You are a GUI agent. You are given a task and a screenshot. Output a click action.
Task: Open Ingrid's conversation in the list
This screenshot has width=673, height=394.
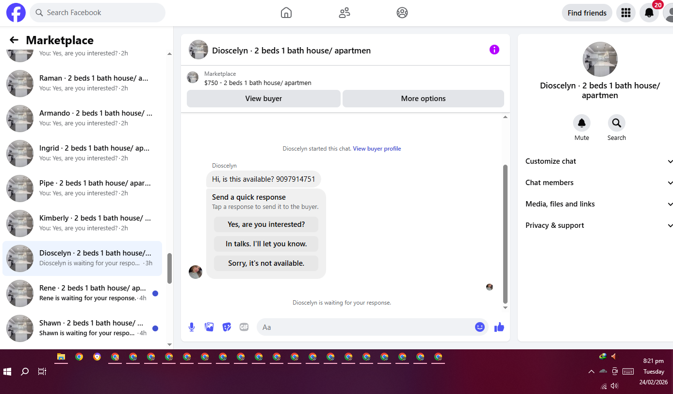tap(82, 154)
